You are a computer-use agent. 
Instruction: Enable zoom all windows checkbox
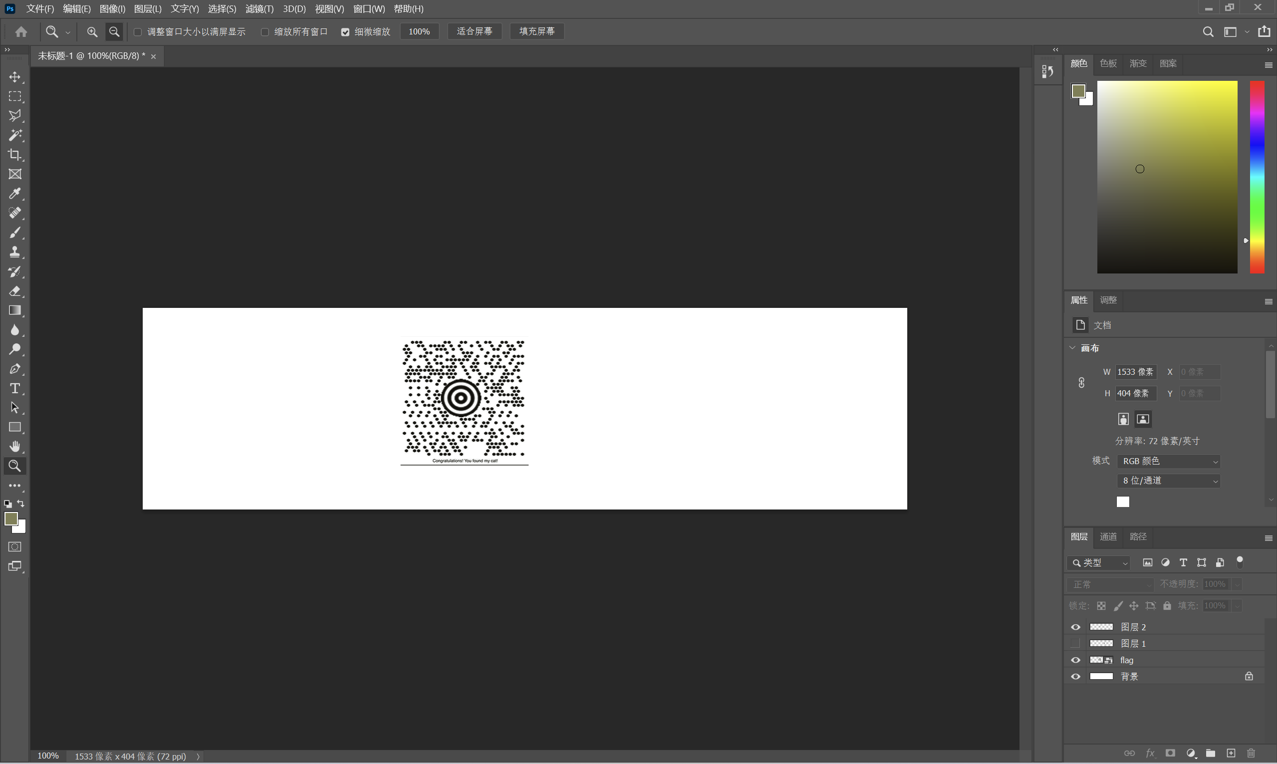pos(264,32)
